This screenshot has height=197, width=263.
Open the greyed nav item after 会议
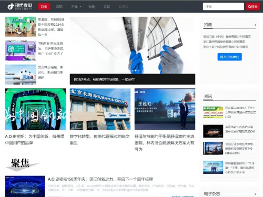click(x=124, y=7)
